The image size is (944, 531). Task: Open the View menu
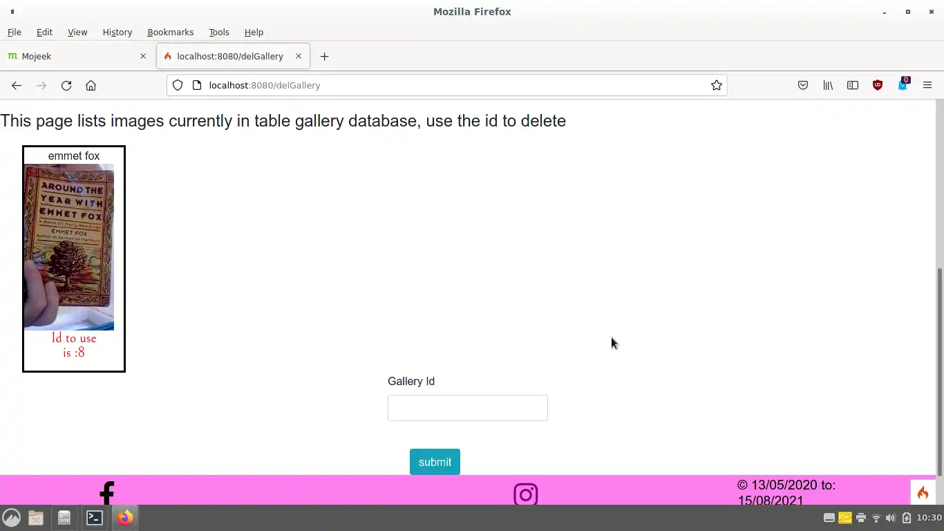(x=77, y=32)
